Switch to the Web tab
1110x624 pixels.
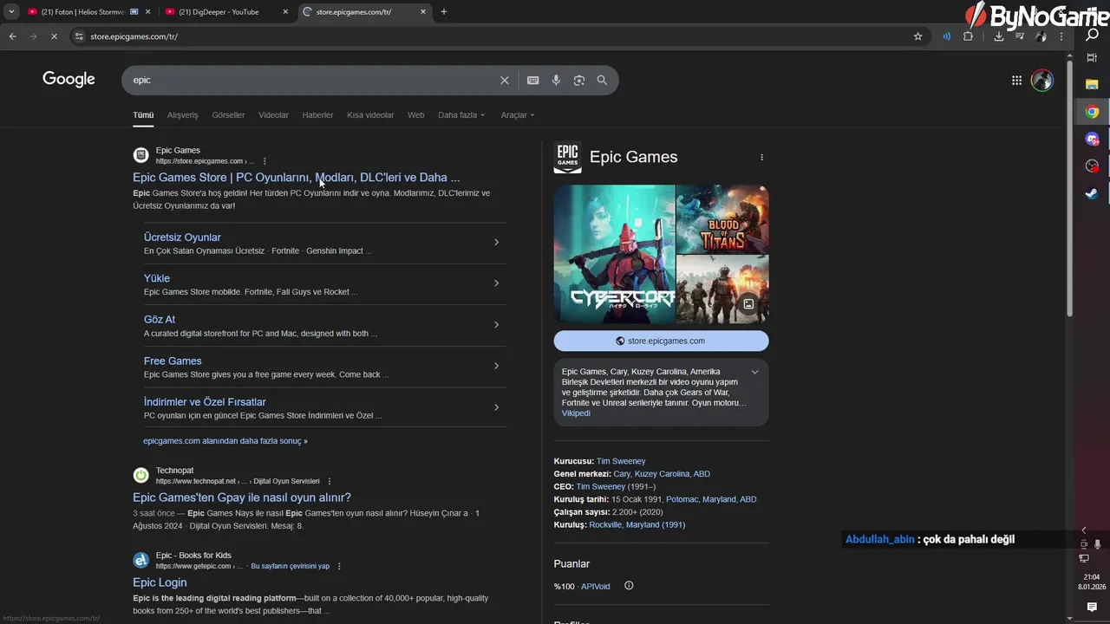[x=416, y=115]
